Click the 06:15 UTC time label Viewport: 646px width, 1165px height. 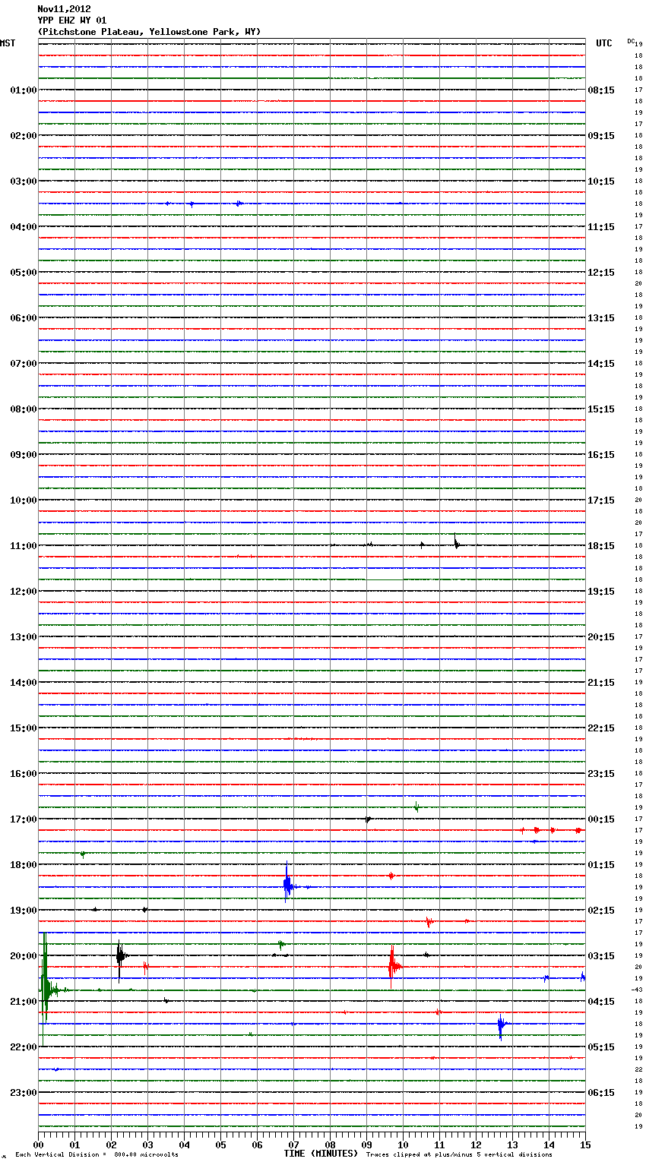point(601,1093)
